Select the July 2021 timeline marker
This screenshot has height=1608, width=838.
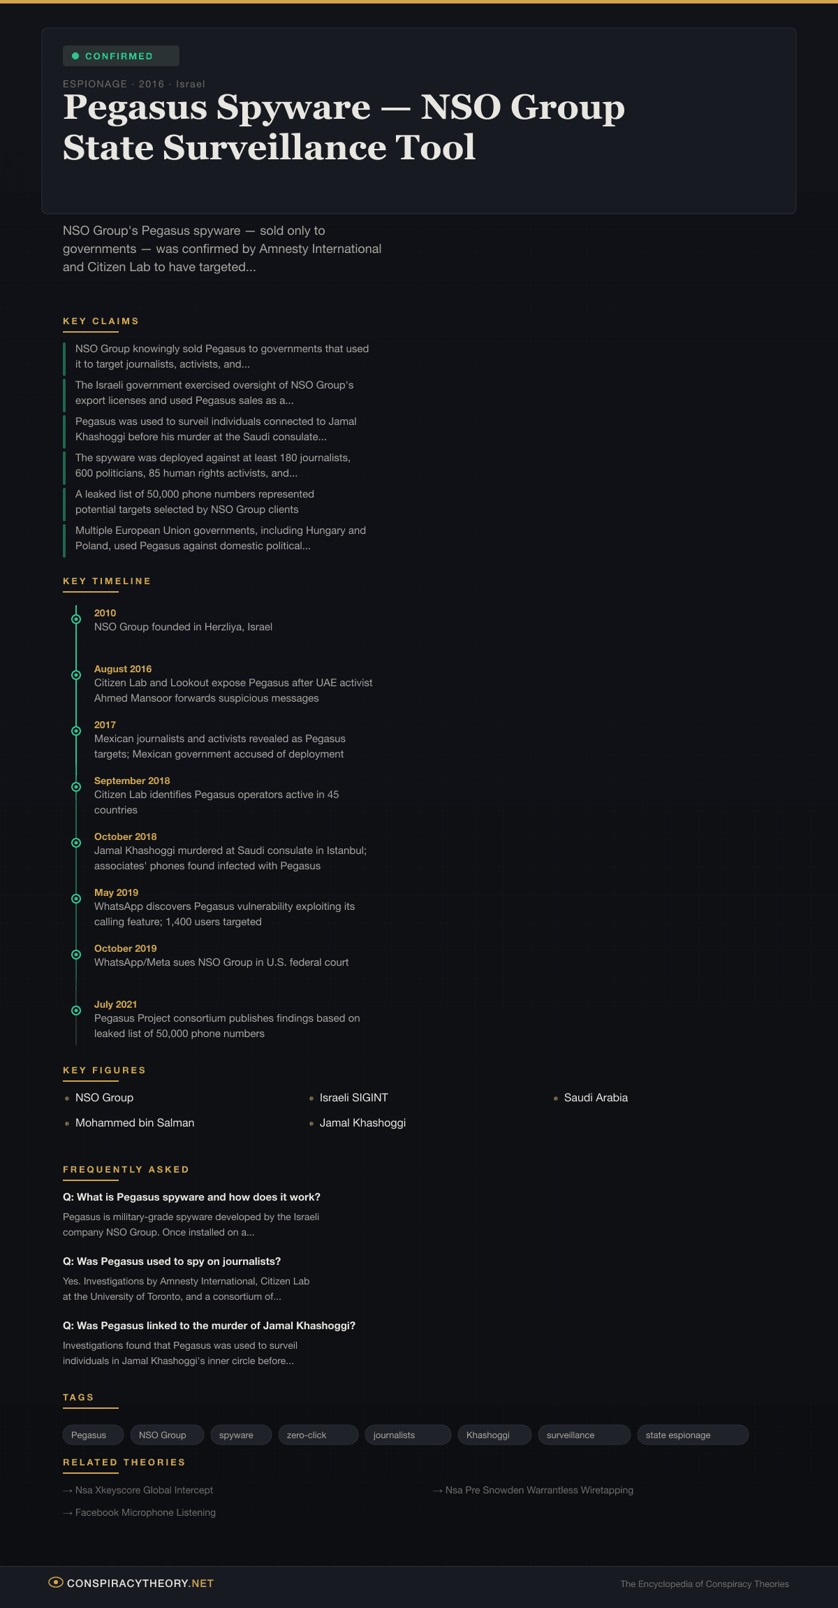click(76, 1011)
